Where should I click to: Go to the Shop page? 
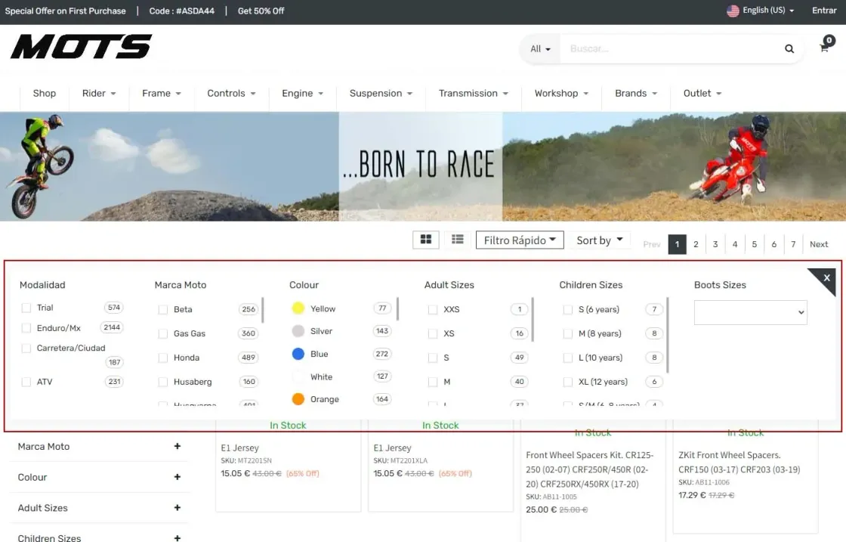[45, 94]
